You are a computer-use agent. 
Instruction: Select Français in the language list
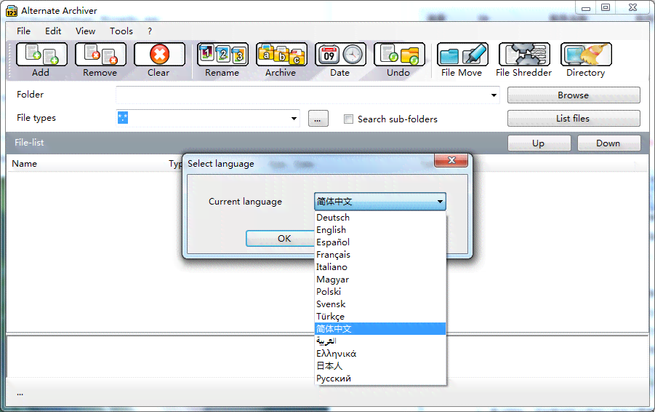380,255
